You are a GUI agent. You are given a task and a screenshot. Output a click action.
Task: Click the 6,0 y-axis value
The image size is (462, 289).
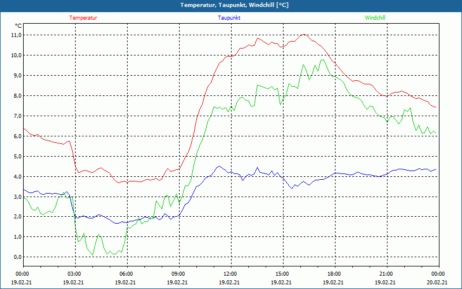pyautogui.click(x=17, y=136)
